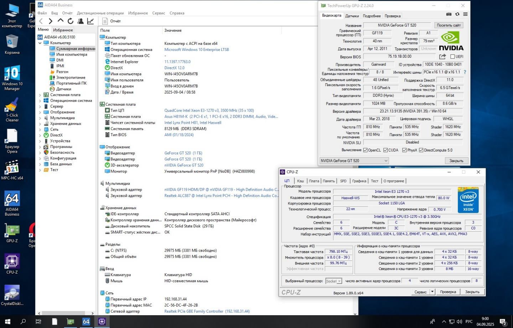
Task: Click the GPU-Z bus interface question mark
Action: (x=465, y=72)
